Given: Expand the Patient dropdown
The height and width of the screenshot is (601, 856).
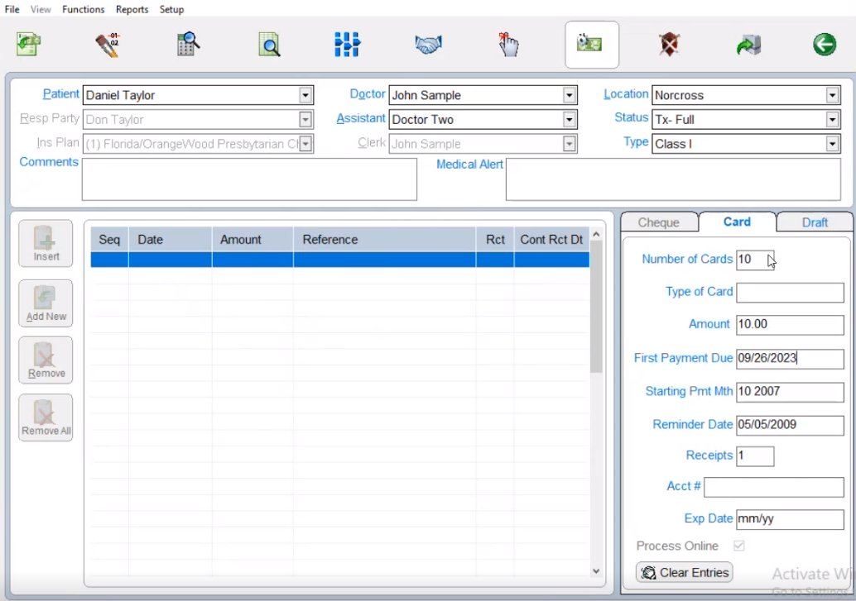Looking at the screenshot, I should (305, 95).
